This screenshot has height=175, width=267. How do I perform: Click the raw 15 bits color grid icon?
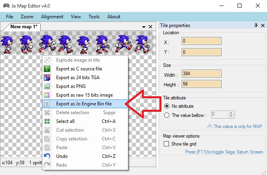[x=47, y=95]
